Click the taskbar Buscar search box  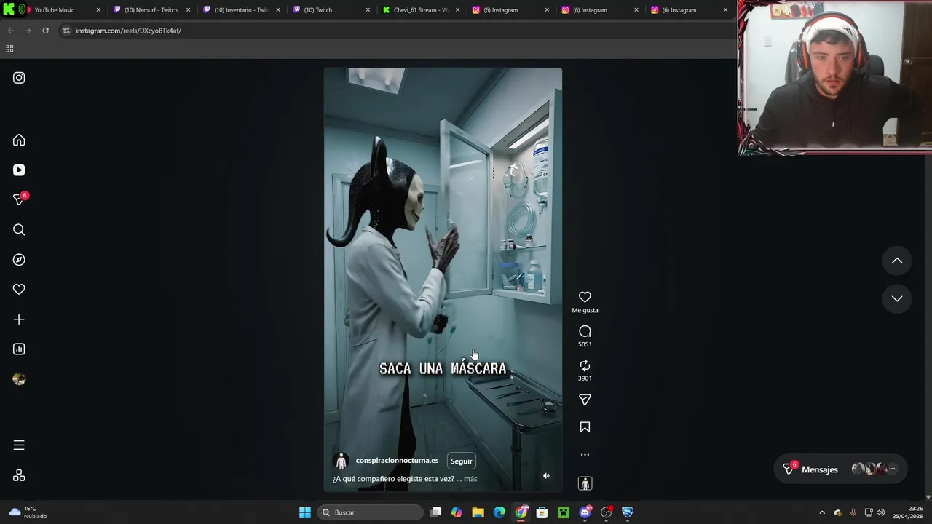point(371,512)
